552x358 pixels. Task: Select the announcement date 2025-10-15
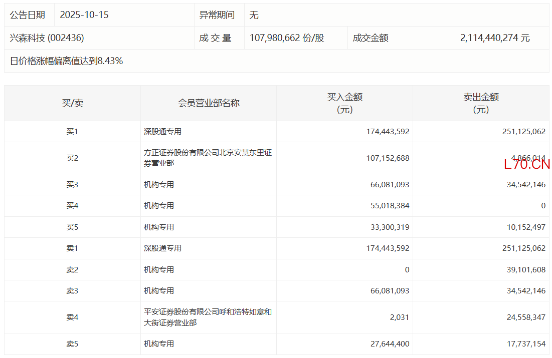coord(84,15)
